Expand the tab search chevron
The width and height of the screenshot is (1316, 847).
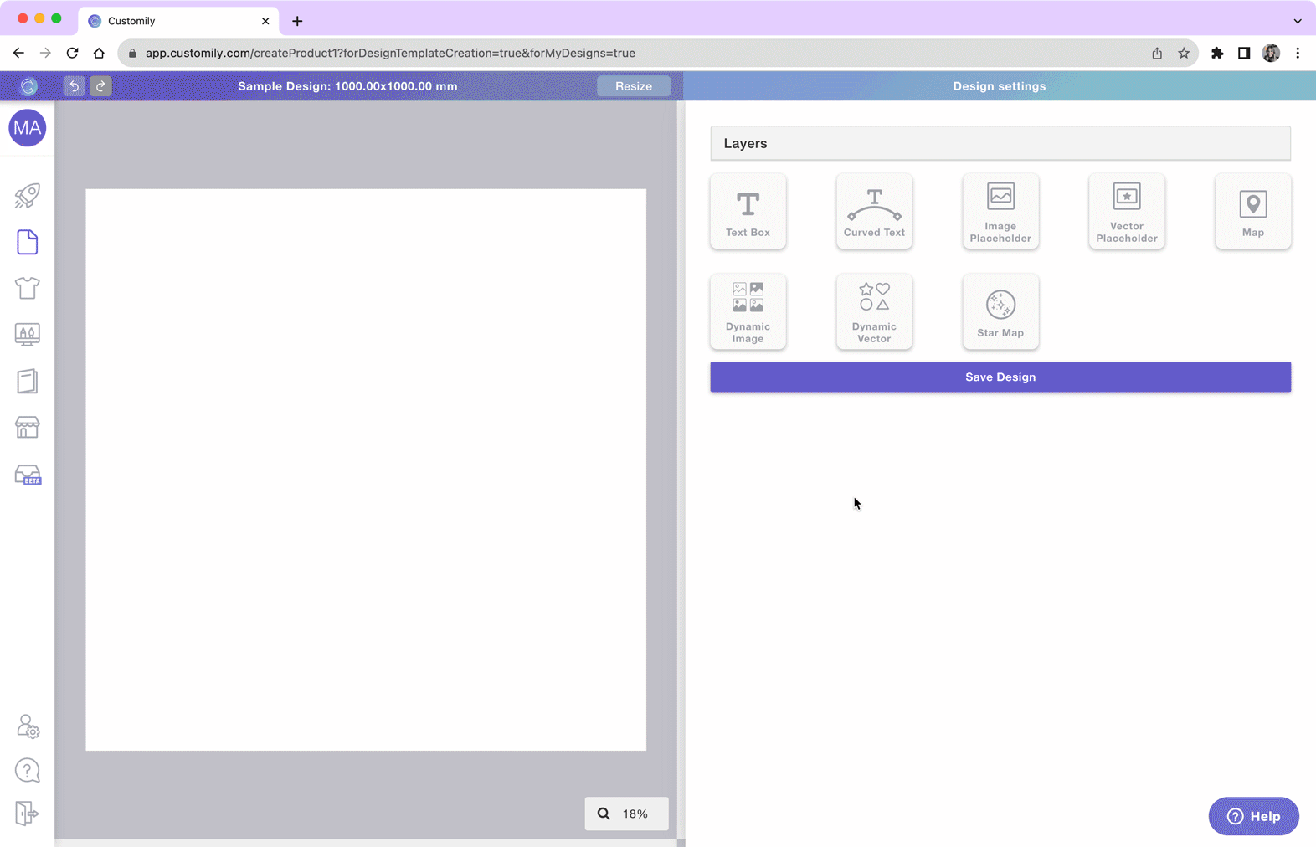pos(1298,21)
